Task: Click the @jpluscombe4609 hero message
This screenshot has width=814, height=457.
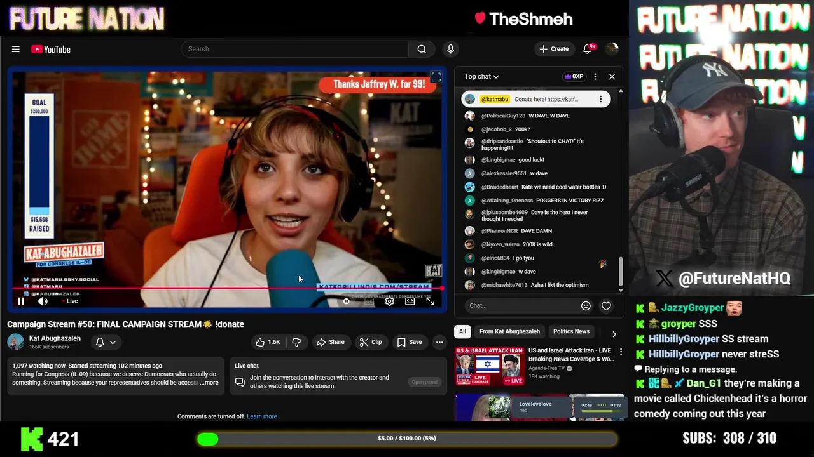Action: tap(537, 216)
